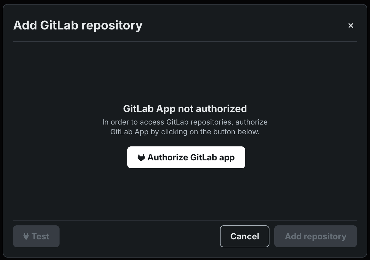Click the divider line above the footer buttons
Image resolution: width=370 pixels, height=260 pixels.
185,220
